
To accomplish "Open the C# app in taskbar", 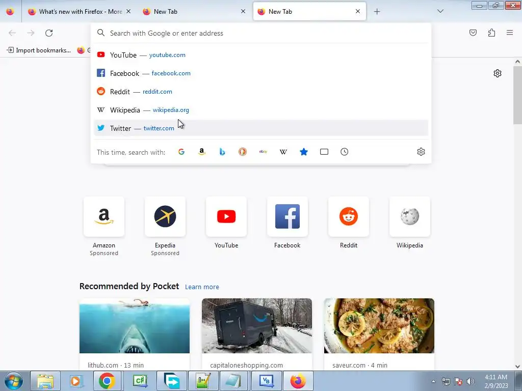I will pyautogui.click(x=140, y=381).
